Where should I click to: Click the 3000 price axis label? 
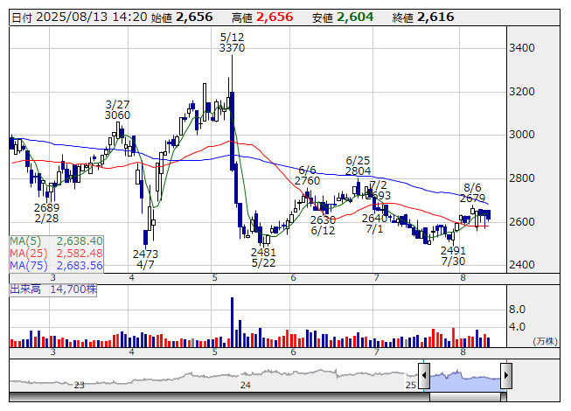point(522,135)
